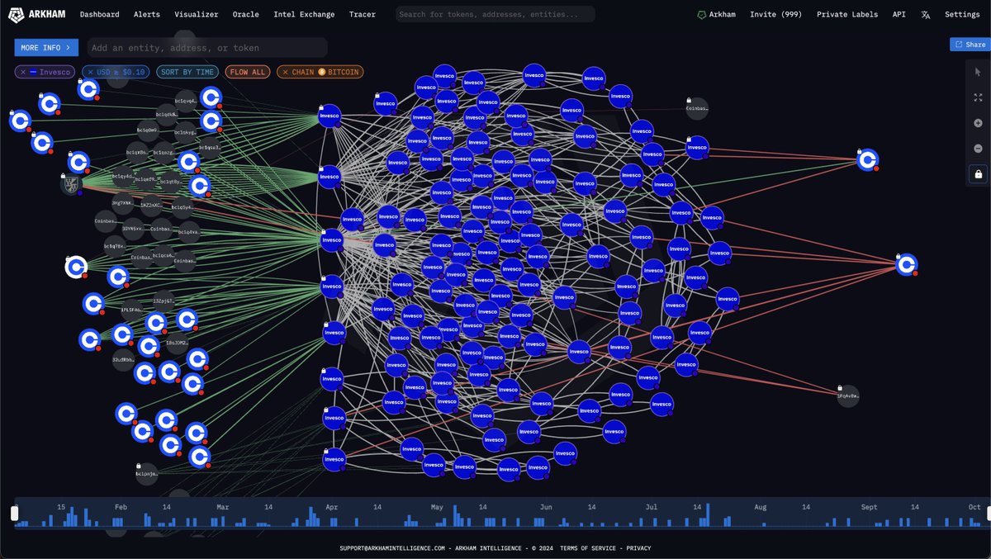Switch to the Visualizer tab
The width and height of the screenshot is (991, 559).
point(197,14)
